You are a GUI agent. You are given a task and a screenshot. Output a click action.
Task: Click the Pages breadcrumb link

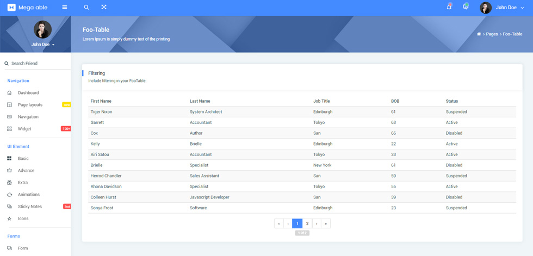tap(492, 34)
